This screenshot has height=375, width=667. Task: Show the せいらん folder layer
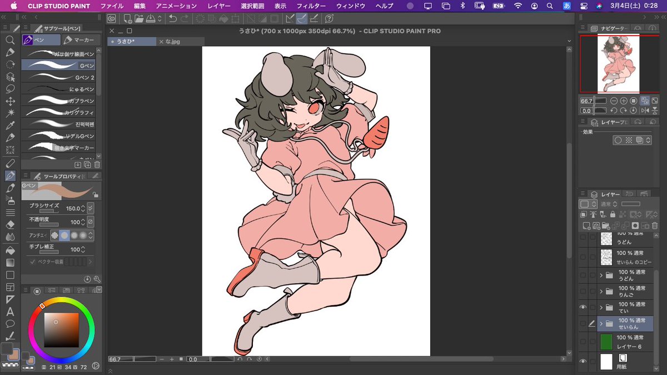tap(583, 323)
